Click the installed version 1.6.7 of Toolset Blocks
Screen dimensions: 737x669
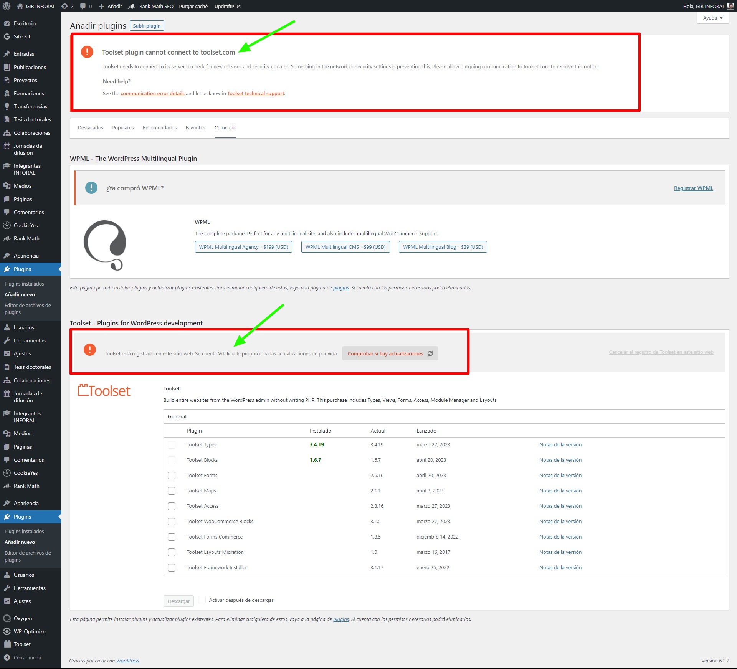point(315,460)
